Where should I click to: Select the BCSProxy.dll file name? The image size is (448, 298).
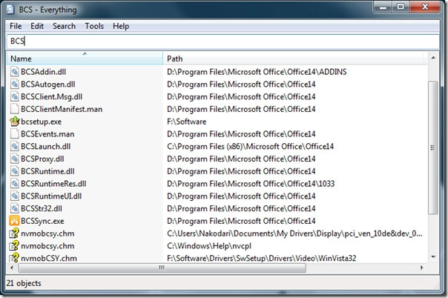(x=42, y=159)
